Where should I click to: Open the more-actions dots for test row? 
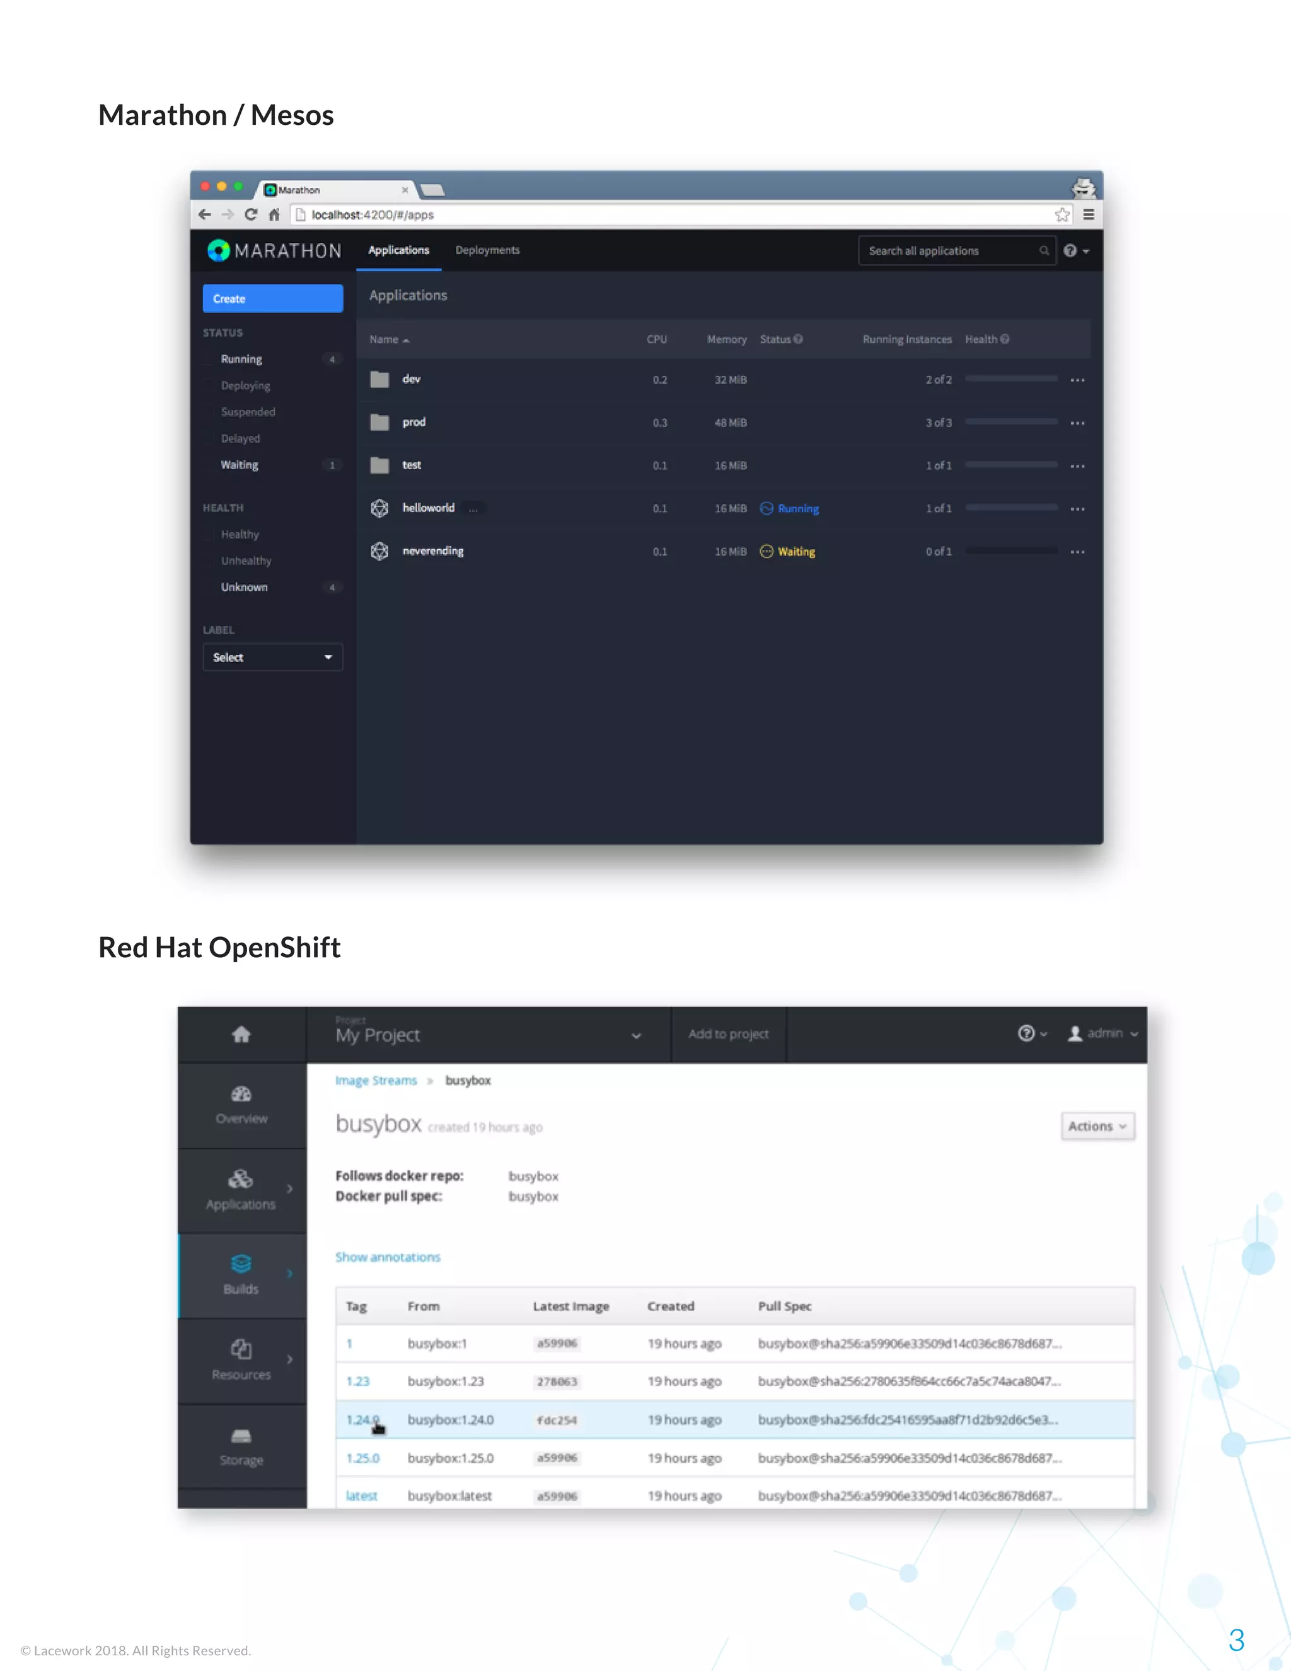pos(1077,466)
